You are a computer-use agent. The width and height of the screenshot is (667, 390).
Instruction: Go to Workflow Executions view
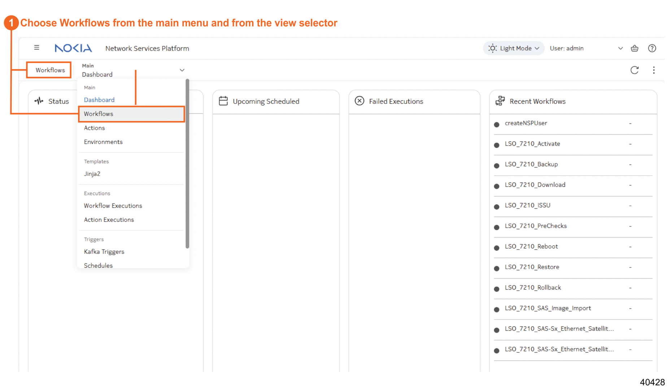click(113, 206)
